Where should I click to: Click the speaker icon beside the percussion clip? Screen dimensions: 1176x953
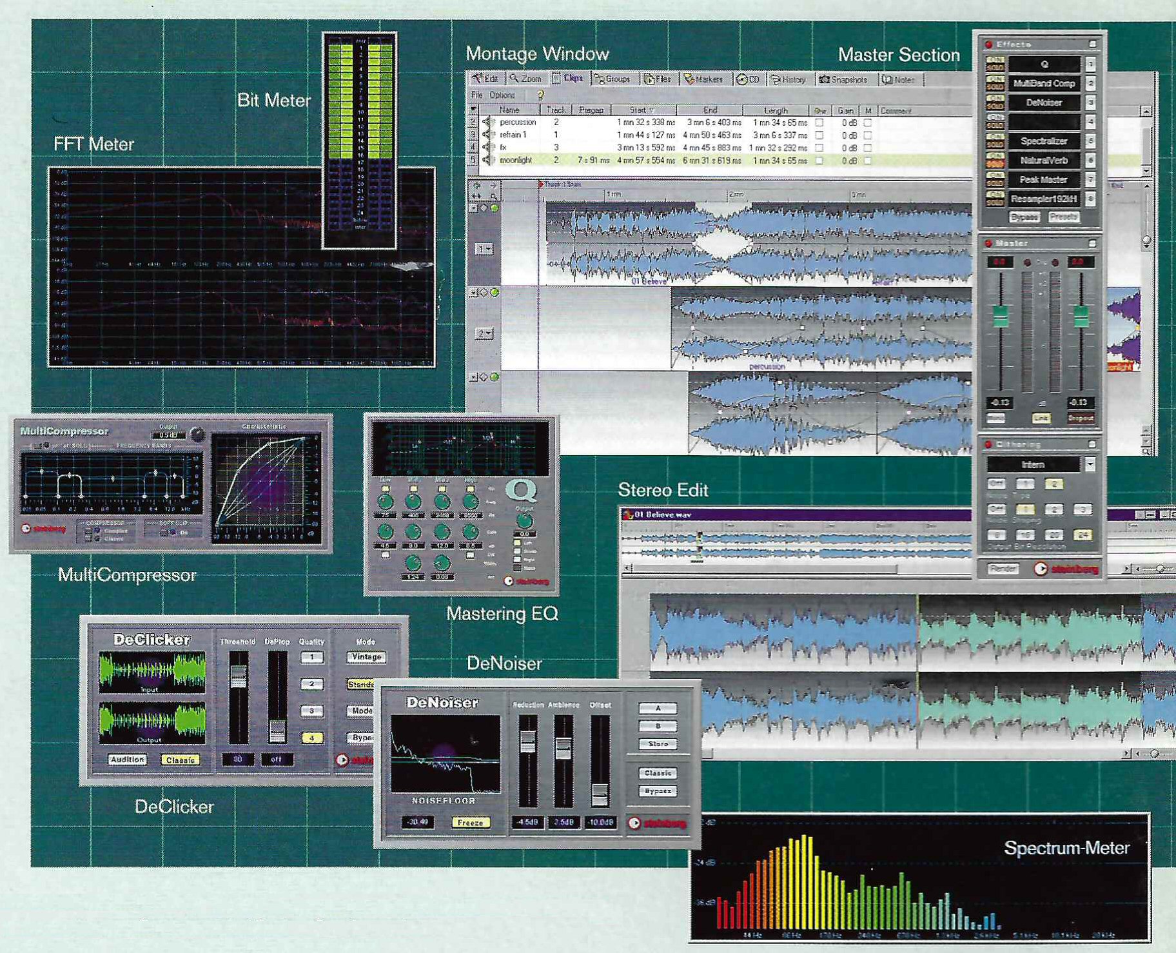pos(488,122)
